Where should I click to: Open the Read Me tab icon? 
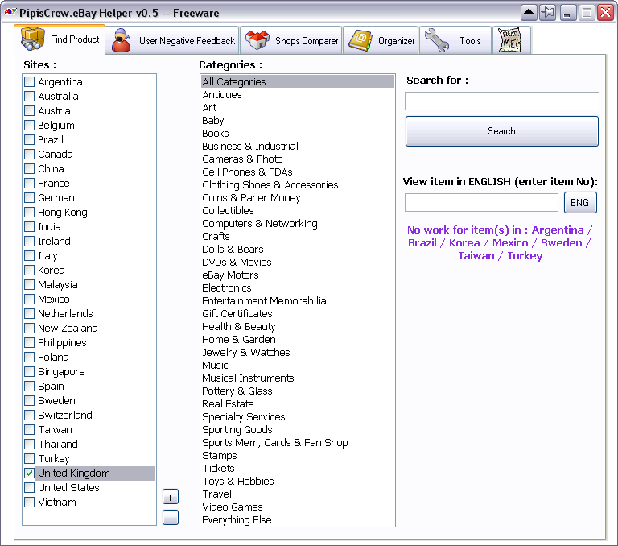(511, 40)
